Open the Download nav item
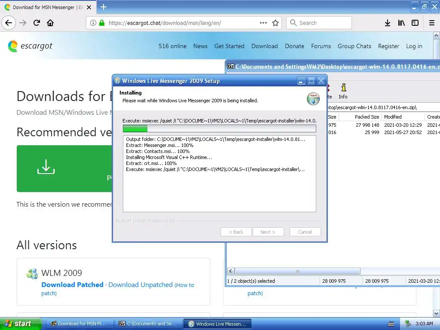Viewport: 440px width, 330px height. click(265, 46)
